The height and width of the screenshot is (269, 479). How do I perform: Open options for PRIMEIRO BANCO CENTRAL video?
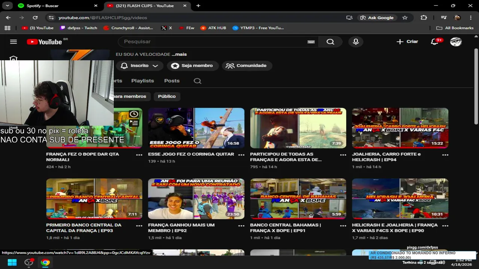(x=139, y=226)
